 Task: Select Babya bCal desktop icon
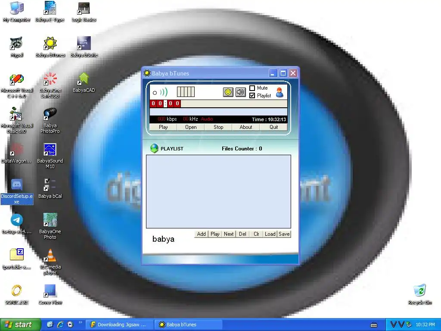coord(50,189)
